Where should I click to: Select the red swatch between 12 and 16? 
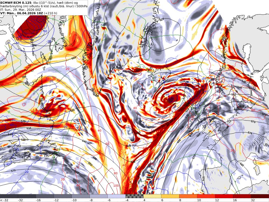tap(224, 196)
